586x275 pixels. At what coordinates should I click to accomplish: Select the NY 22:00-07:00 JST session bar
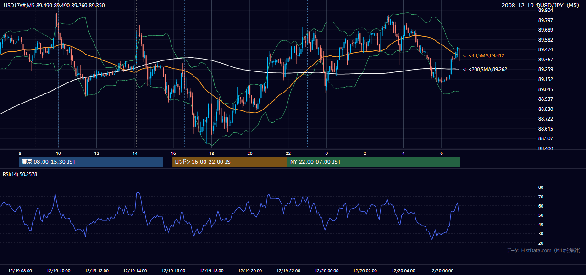[x=374, y=162]
